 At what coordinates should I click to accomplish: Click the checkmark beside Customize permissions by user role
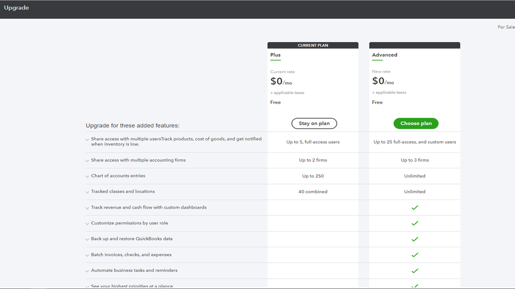[x=414, y=224]
